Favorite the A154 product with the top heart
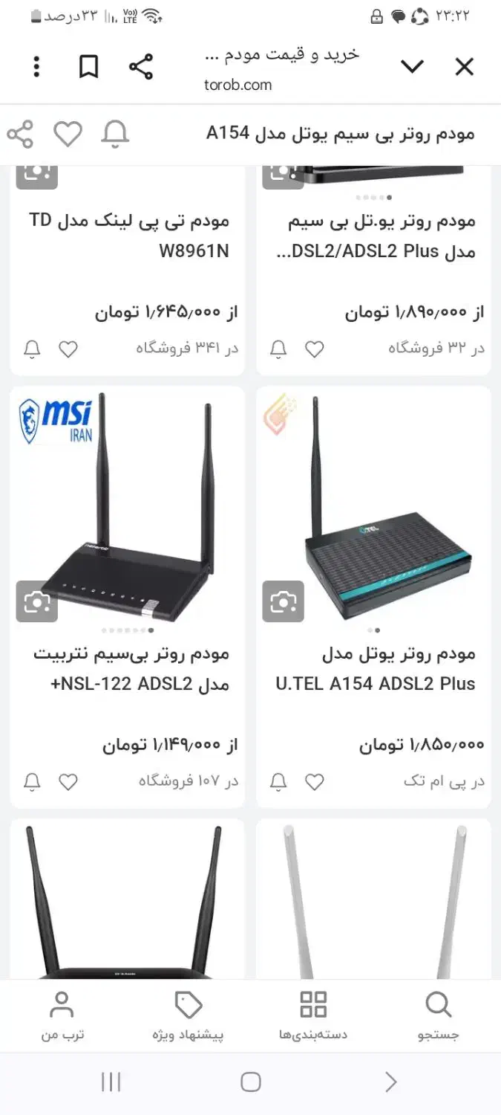501x1115 pixels. 68,135
